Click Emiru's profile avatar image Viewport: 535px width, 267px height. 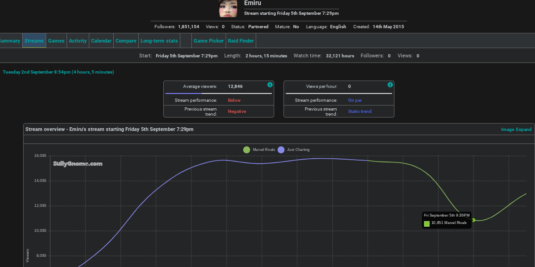(228, 8)
